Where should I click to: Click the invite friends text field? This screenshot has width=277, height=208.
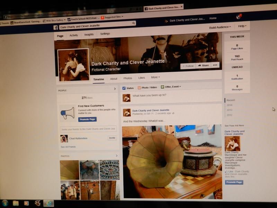coord(88,129)
